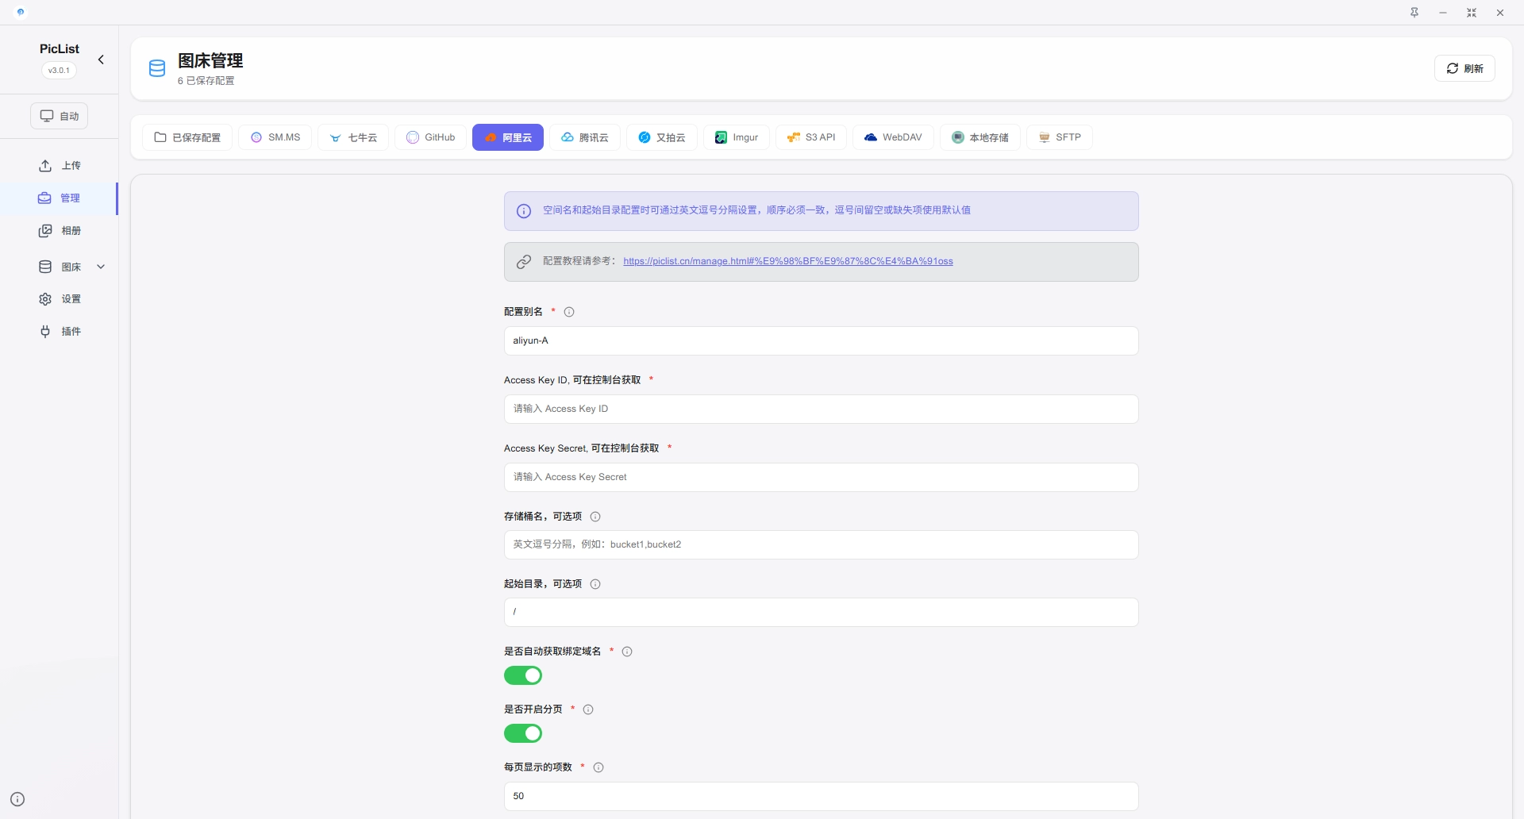Switch to the 又拍云 tab

point(662,137)
